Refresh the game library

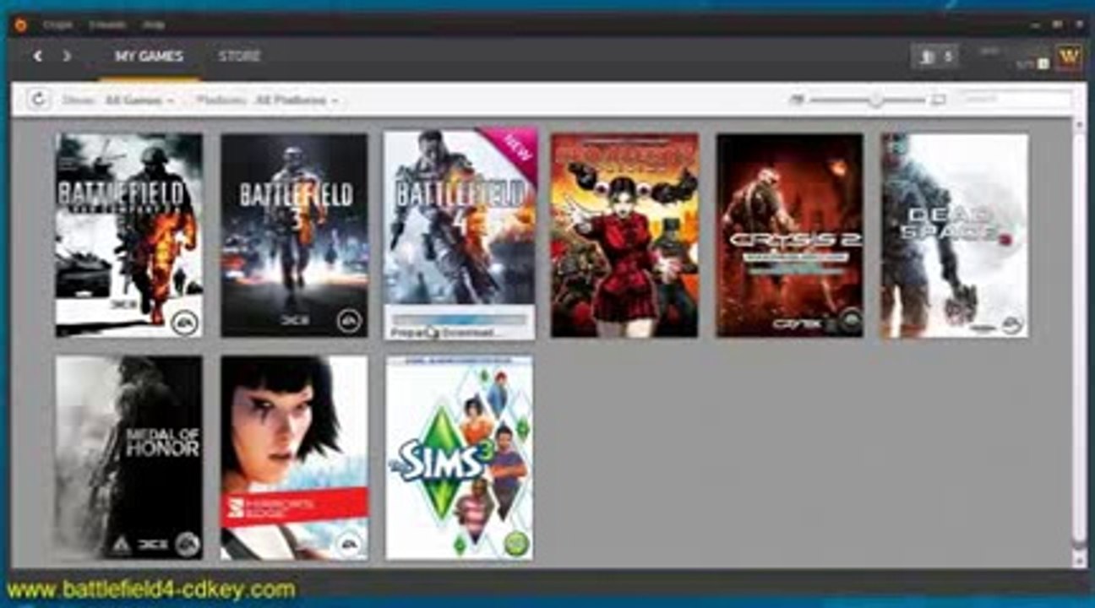[37, 100]
